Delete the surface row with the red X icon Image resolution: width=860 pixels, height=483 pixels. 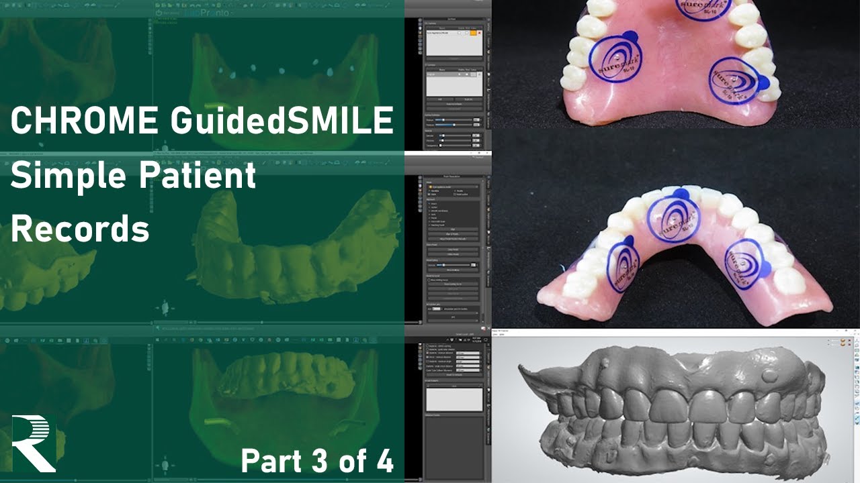point(479,33)
